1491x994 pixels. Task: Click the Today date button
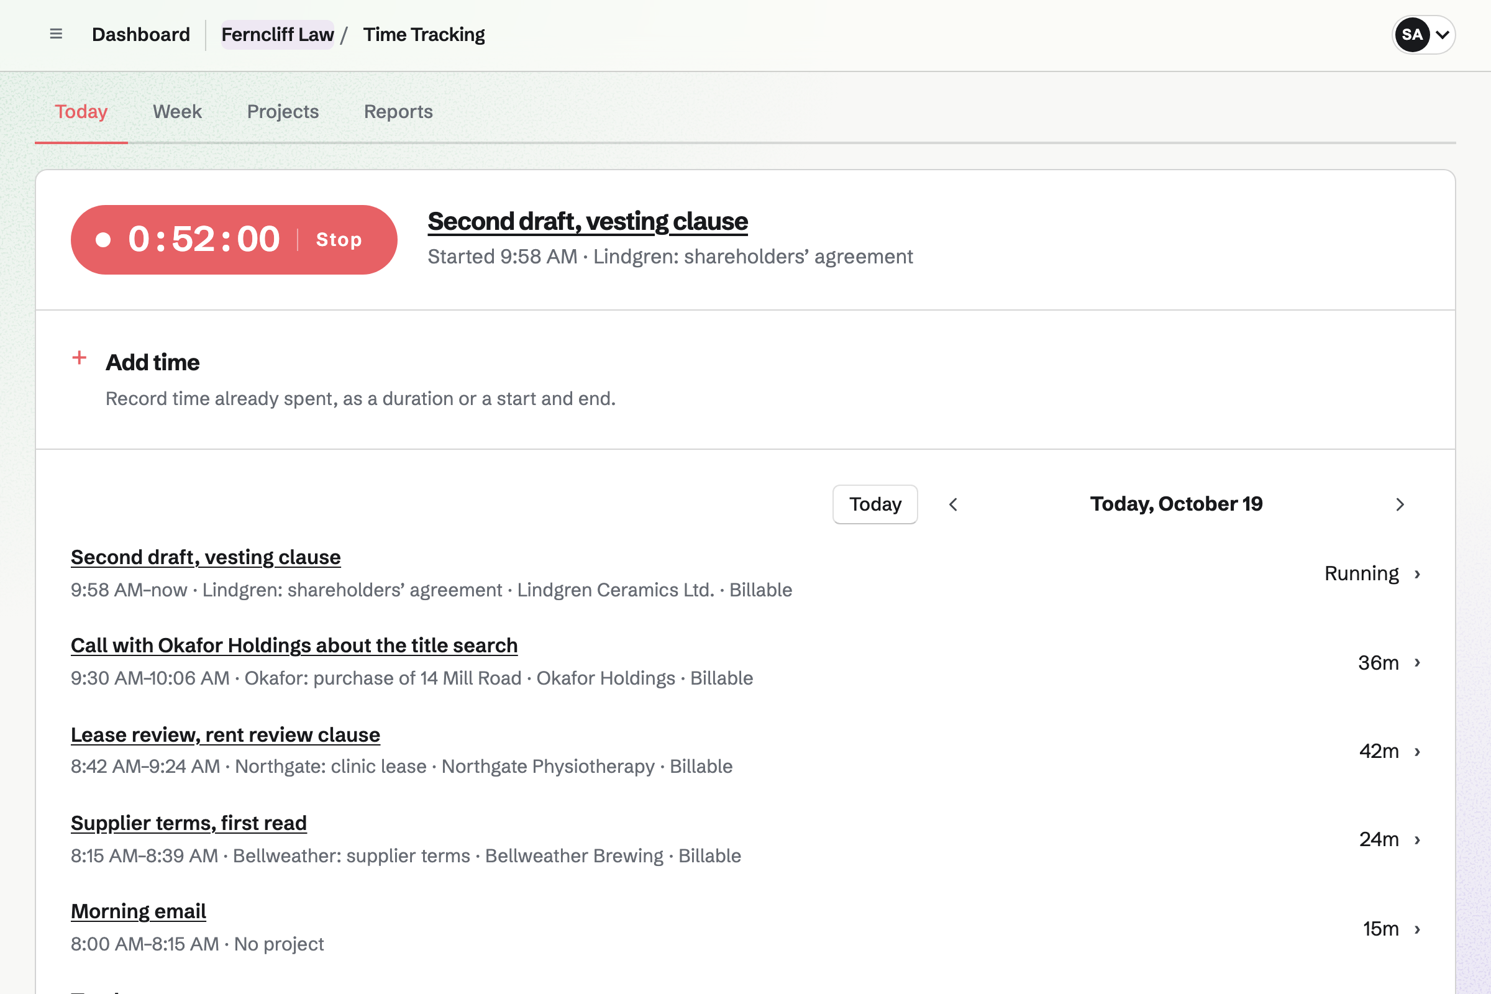(875, 504)
